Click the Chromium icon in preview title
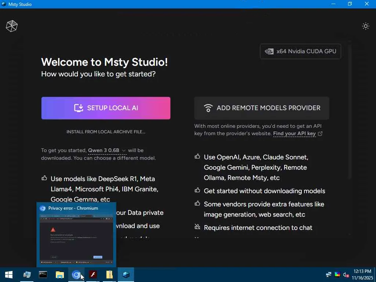This screenshot has width=376, height=282. 43,209
